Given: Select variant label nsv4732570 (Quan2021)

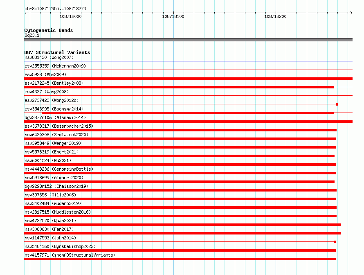Looking at the screenshot, I should pos(50,221).
